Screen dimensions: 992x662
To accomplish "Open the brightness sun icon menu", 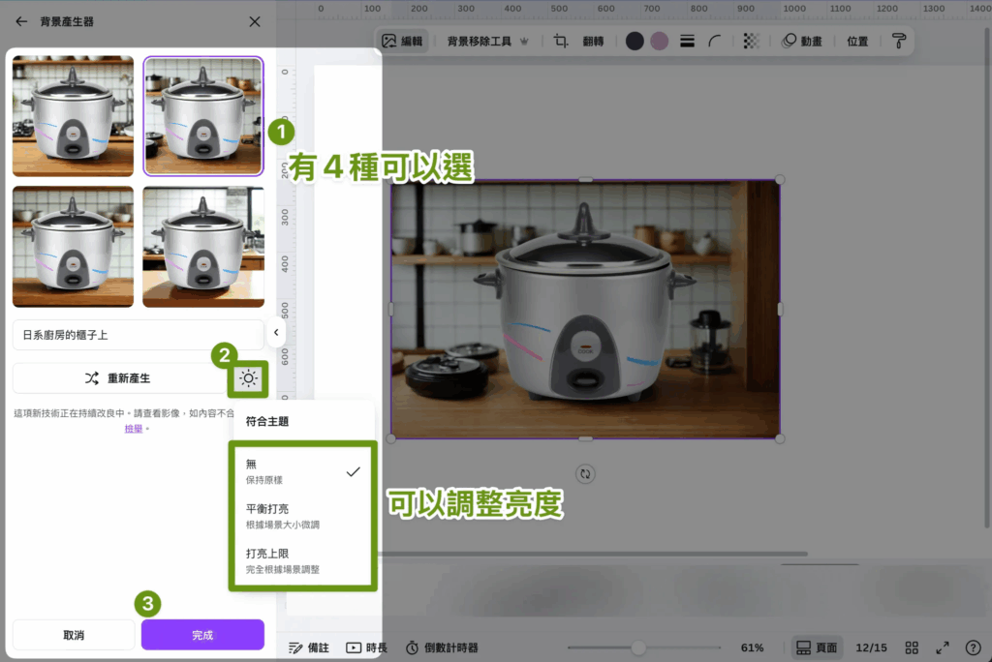I will pos(249,378).
